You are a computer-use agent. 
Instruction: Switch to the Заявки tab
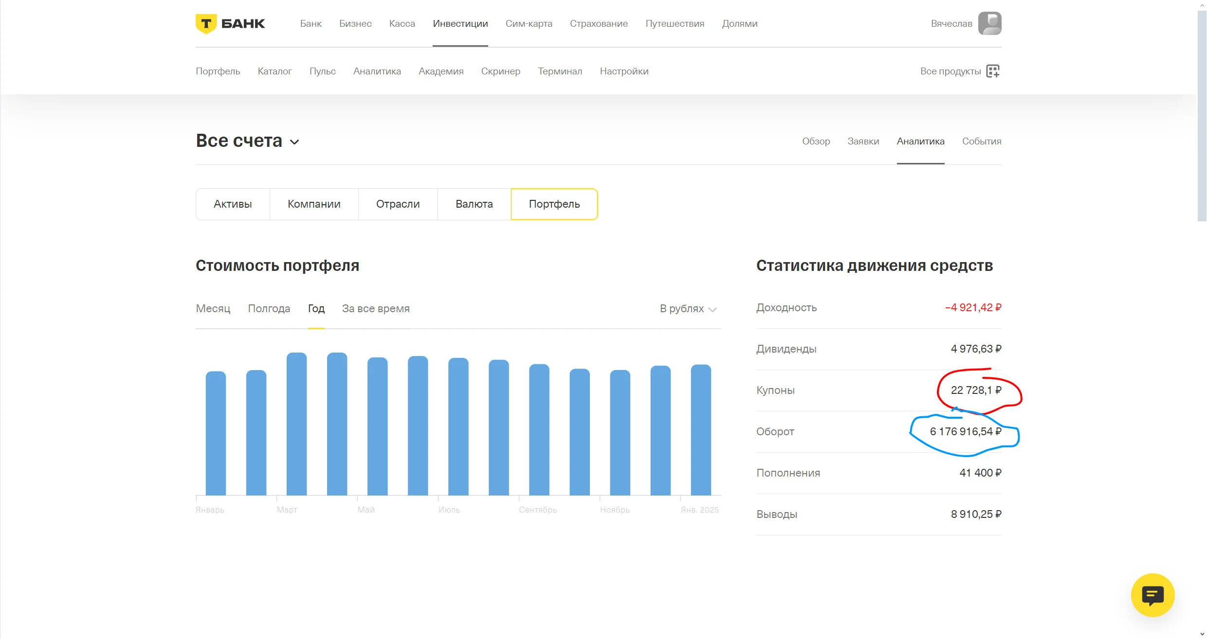point(863,141)
